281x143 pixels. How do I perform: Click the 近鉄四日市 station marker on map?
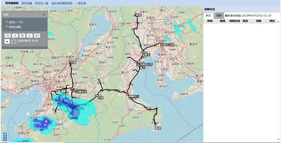coord(139,62)
